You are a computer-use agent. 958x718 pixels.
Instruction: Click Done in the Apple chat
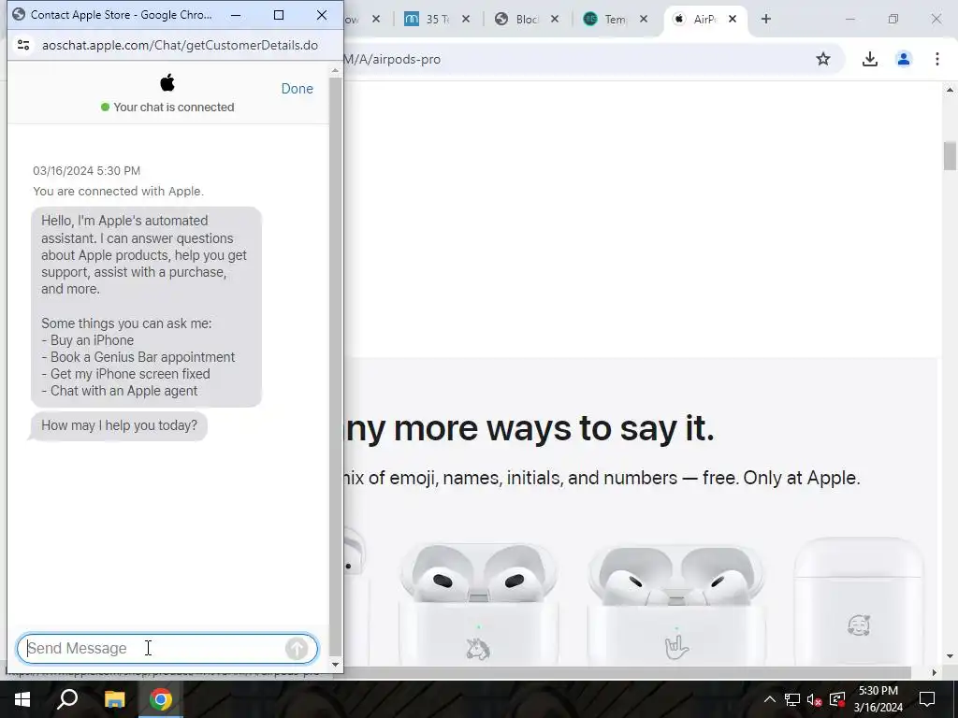[x=297, y=89]
